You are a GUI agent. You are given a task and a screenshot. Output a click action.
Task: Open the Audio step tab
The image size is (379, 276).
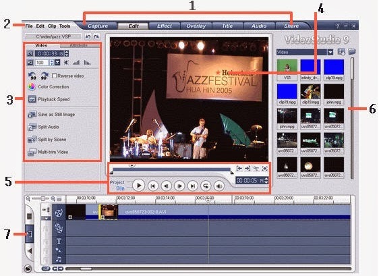pos(259,26)
